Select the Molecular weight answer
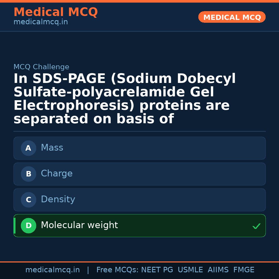This screenshot has height=279, width=279. point(139,226)
